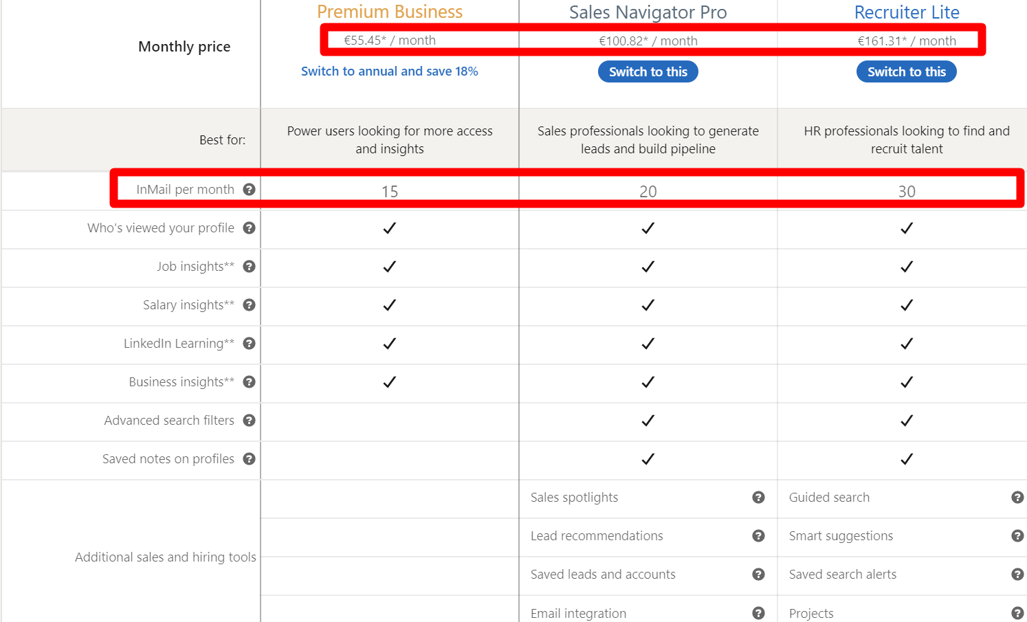Switch to the Sales Navigator Pro plan

pos(648,71)
